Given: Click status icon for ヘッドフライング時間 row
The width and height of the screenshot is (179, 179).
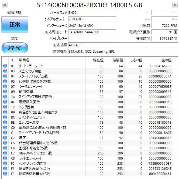Looking at the screenshot, I should click(5, 163).
